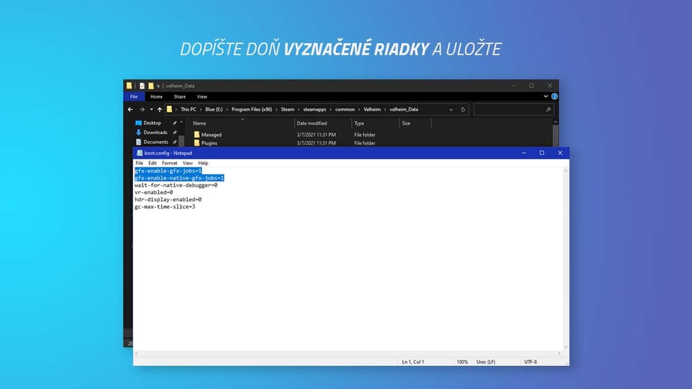Click Notepad app icon in title bar

pyautogui.click(x=139, y=153)
